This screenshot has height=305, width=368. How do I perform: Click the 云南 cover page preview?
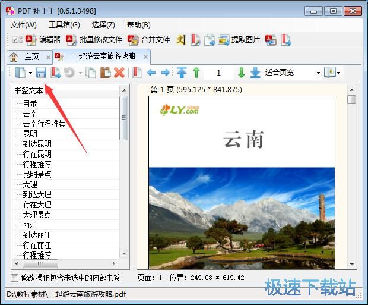click(x=242, y=183)
